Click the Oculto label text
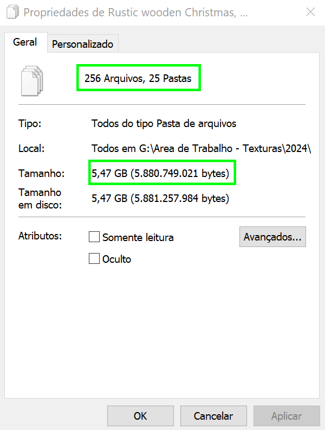The image size is (325, 430). 116,259
